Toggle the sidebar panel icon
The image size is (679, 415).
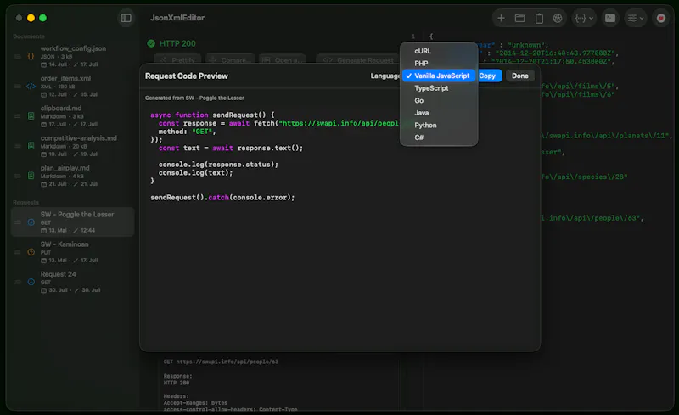pos(126,18)
